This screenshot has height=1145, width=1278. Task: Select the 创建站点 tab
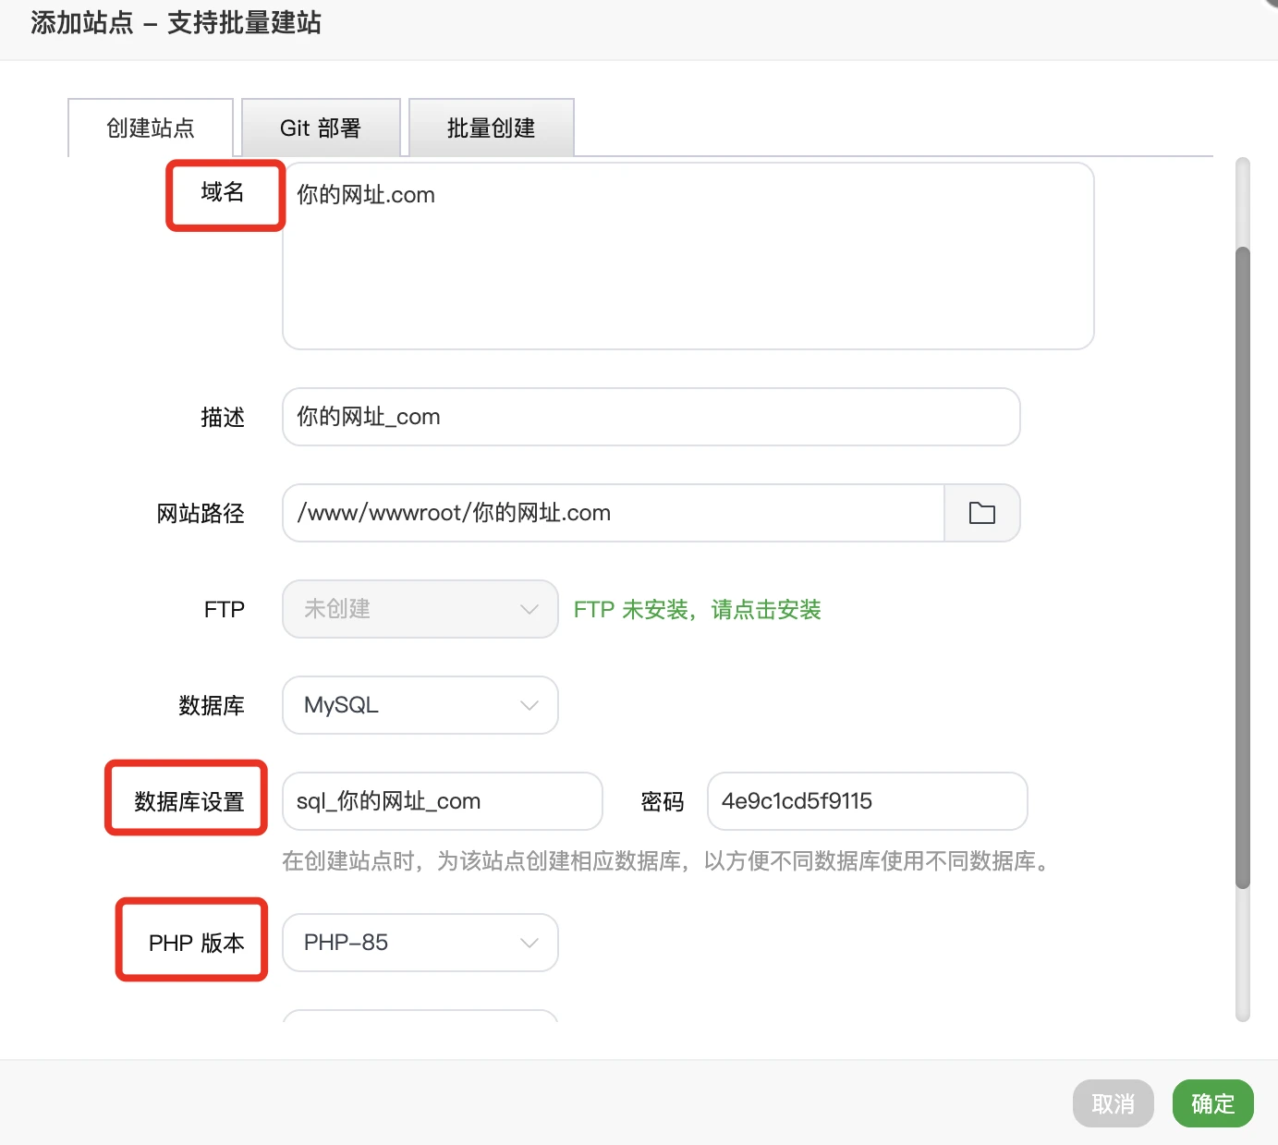(150, 128)
